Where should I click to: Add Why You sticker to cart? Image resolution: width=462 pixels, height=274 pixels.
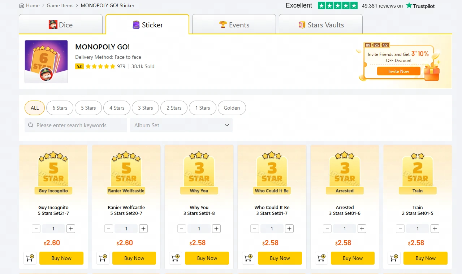coord(176,258)
